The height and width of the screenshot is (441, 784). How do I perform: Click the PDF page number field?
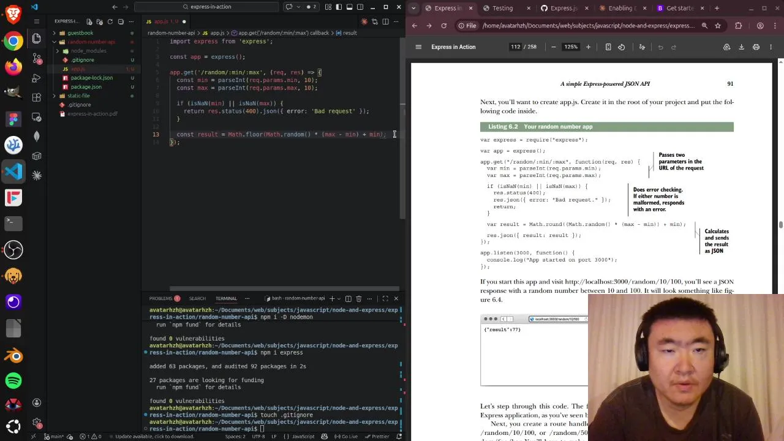[516, 47]
